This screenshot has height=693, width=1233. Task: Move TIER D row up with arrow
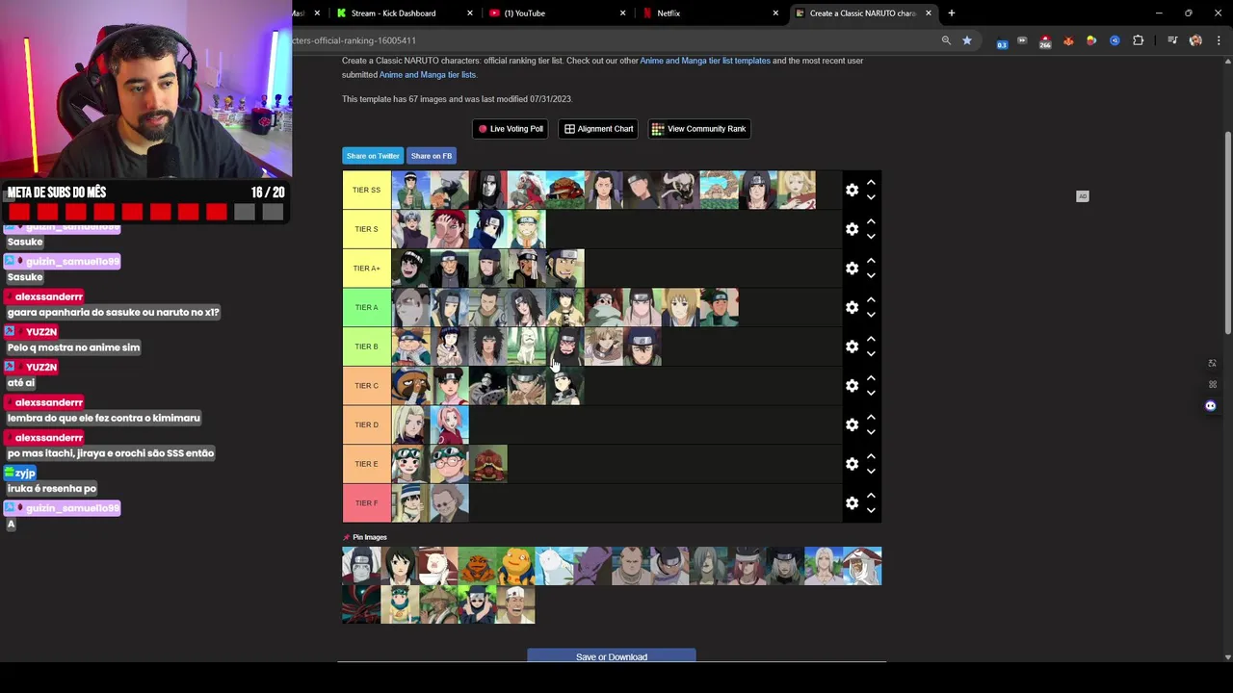coord(871,417)
